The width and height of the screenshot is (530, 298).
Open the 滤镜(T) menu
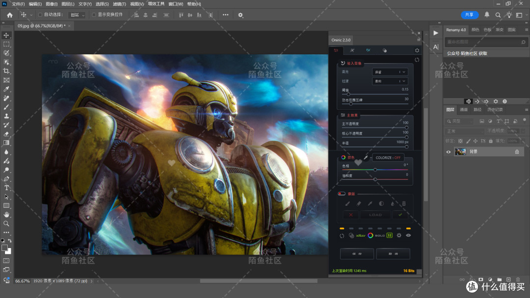[x=119, y=4]
